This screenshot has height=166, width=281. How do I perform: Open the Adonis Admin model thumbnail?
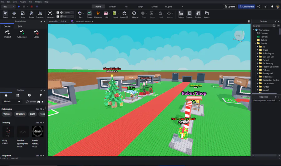[x=37, y=131]
